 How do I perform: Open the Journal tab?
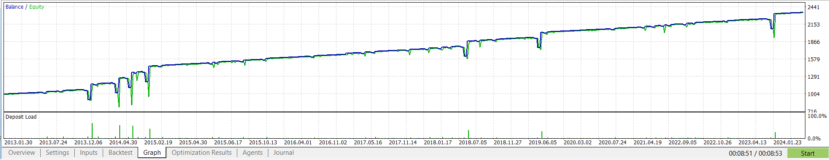(x=284, y=153)
